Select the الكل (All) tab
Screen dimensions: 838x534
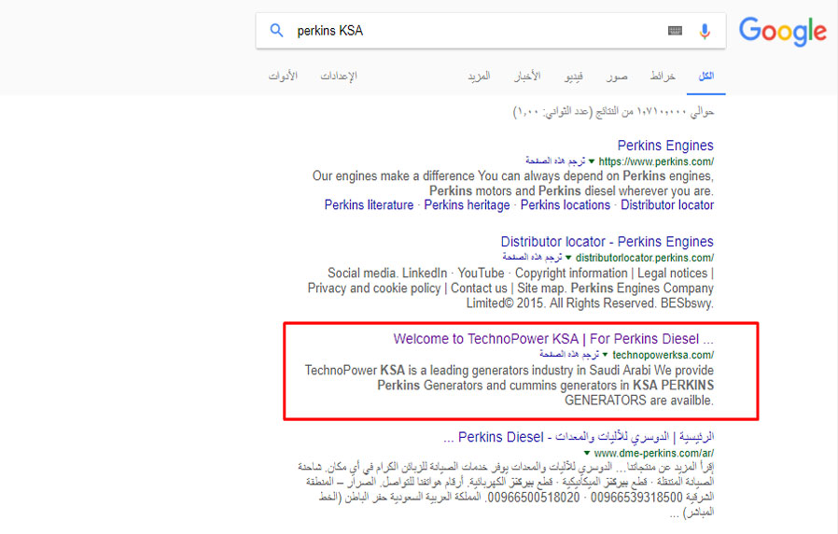click(706, 76)
